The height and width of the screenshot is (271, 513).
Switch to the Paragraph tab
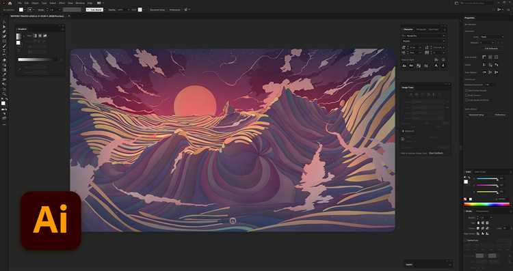coord(421,29)
